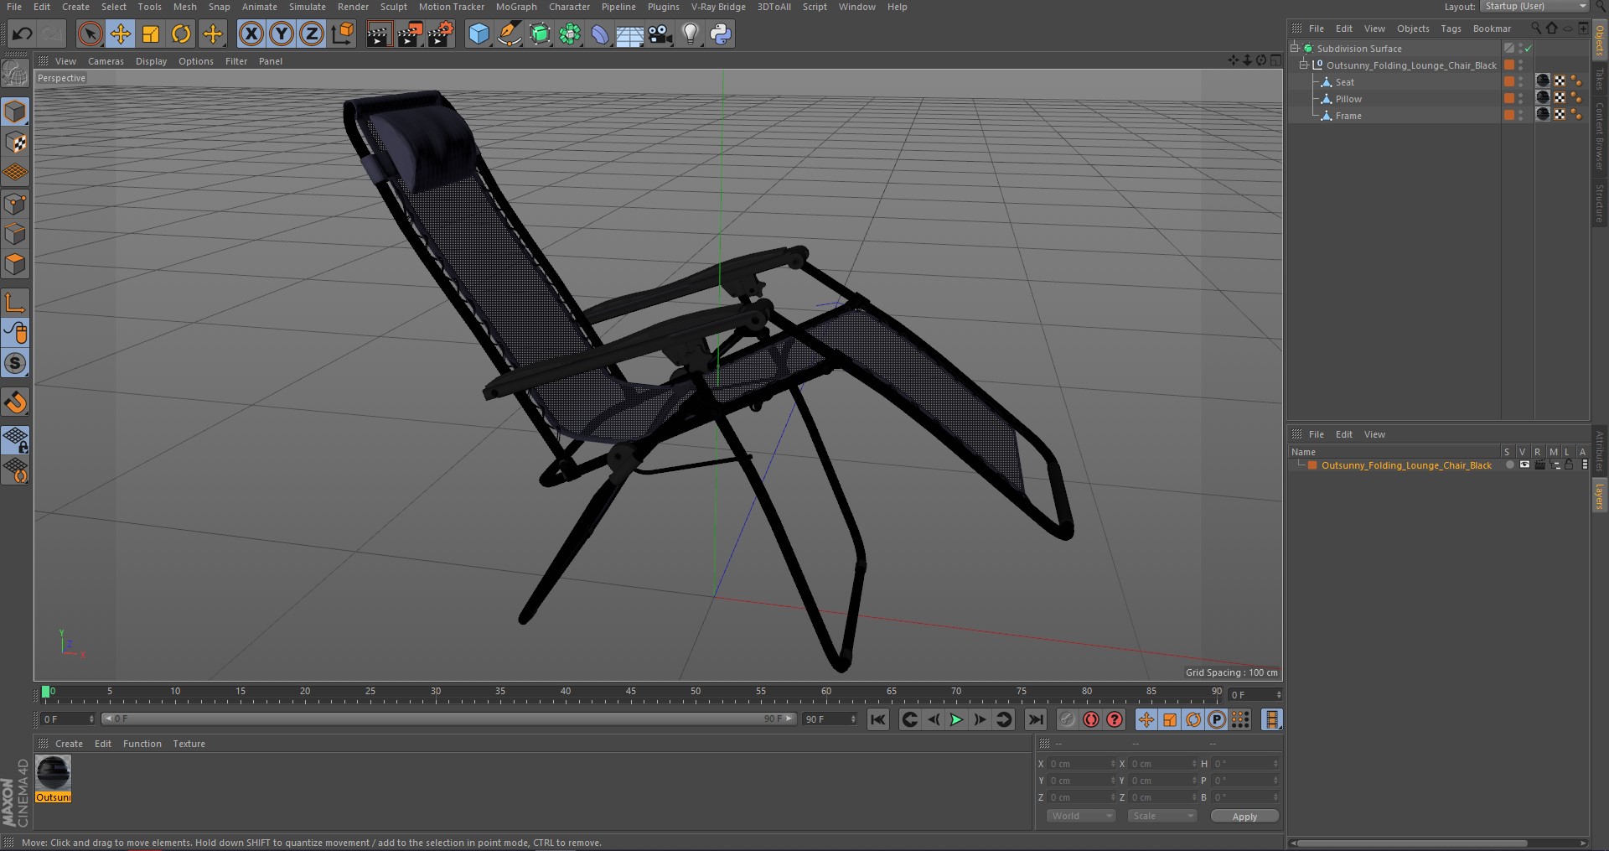Add a Camera object

pos(660,34)
